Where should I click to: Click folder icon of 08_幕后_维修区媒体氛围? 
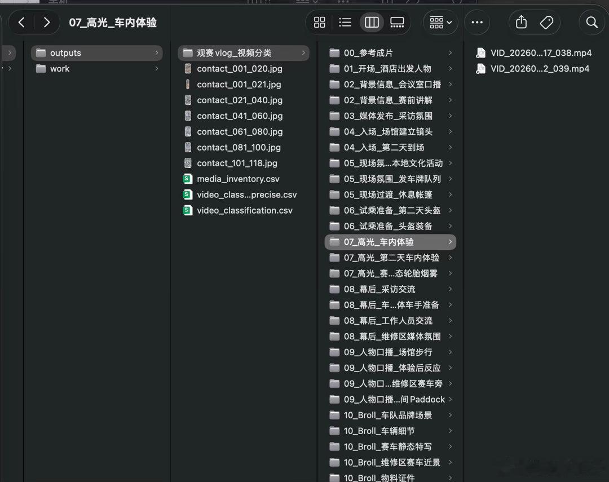click(334, 337)
